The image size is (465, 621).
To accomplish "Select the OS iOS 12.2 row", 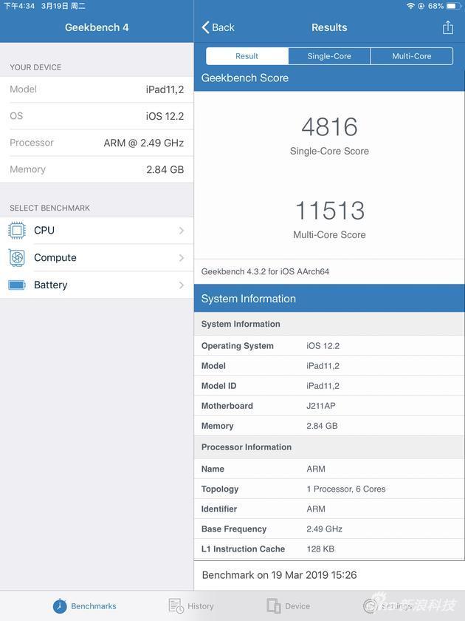I will point(97,116).
